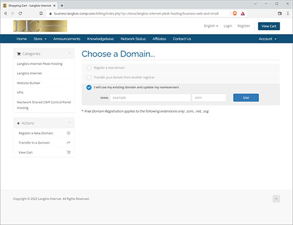Click the tab search chevron in the title bar

255,4
